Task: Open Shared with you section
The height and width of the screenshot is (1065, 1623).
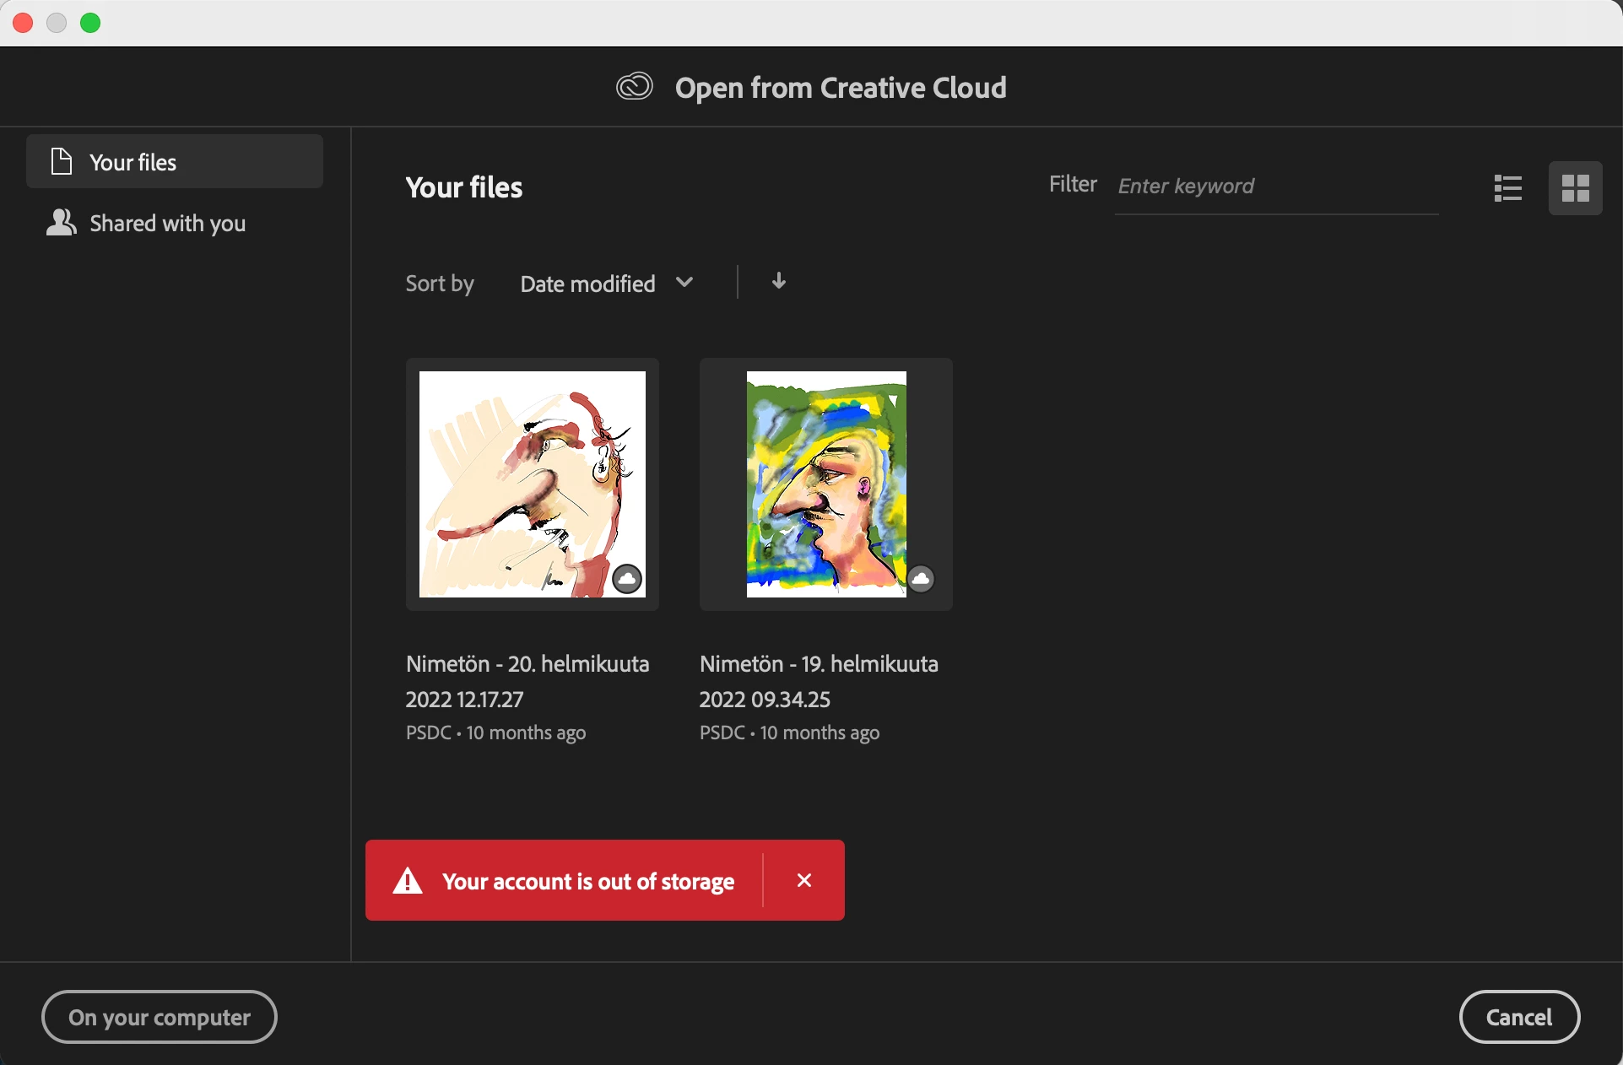Action: tap(167, 223)
